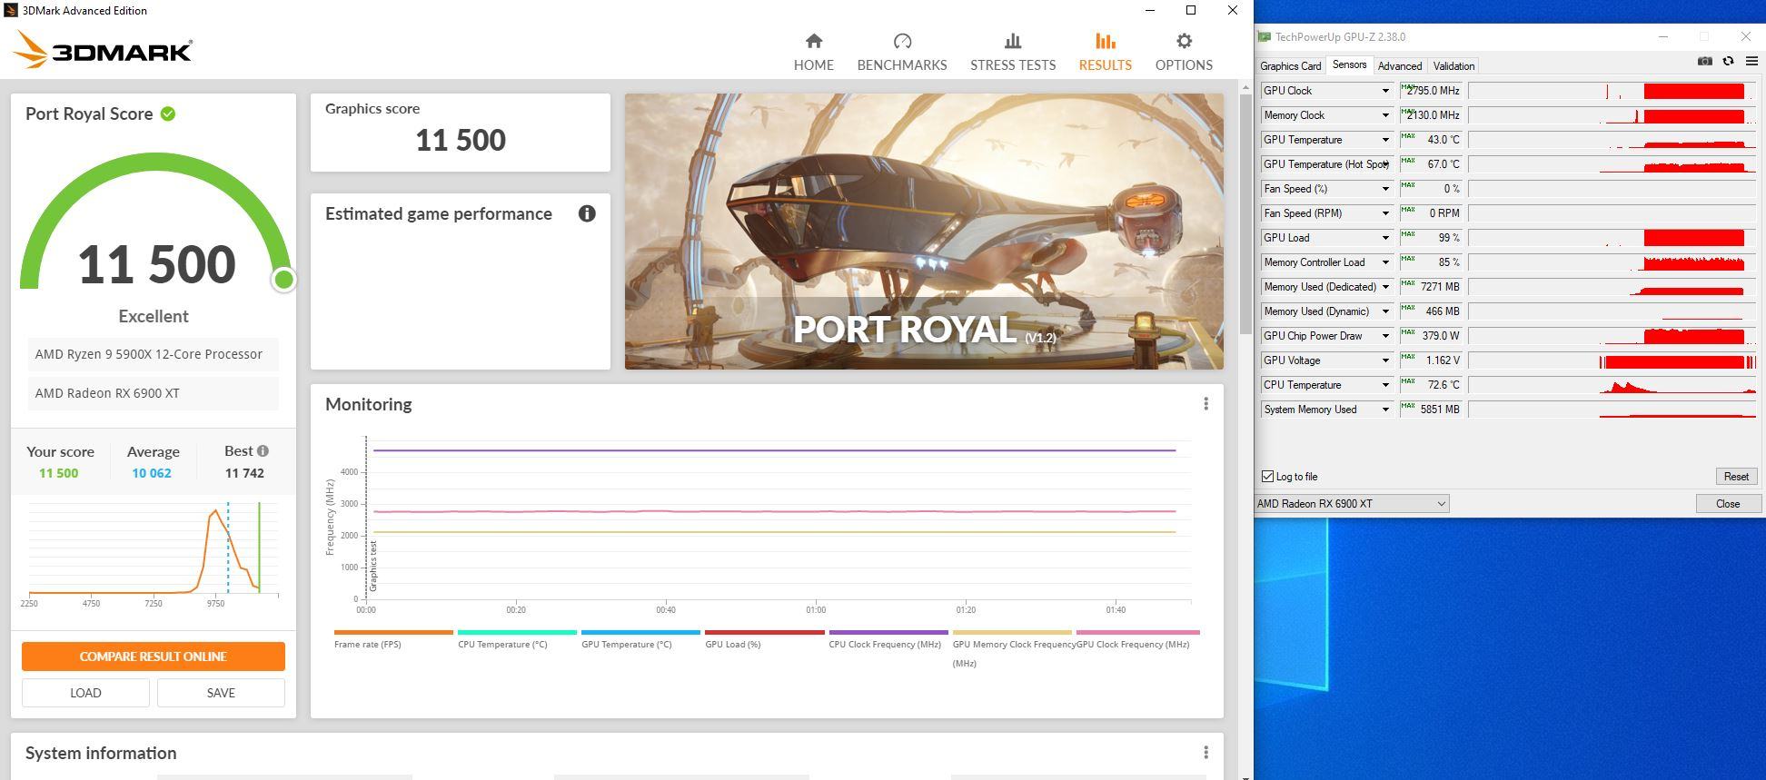Open the GPU-Z hamburger menu
This screenshot has width=1766, height=780.
1751,62
